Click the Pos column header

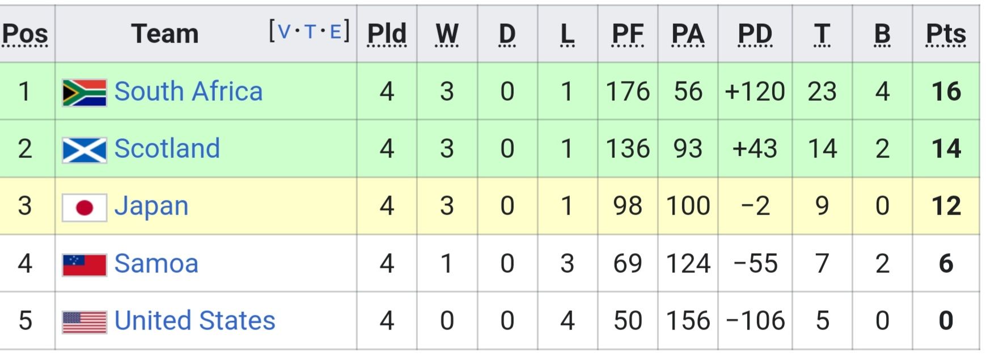coord(25,34)
